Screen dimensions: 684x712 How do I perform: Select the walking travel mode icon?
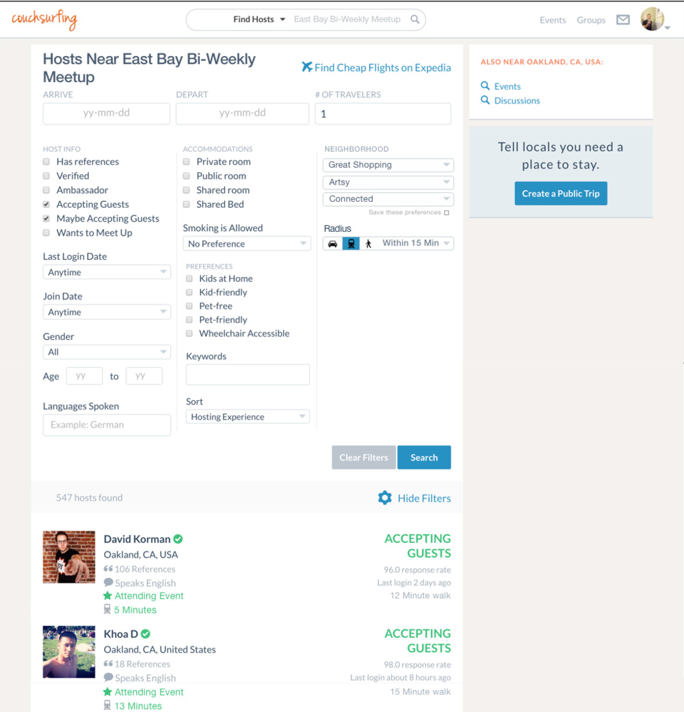[369, 243]
